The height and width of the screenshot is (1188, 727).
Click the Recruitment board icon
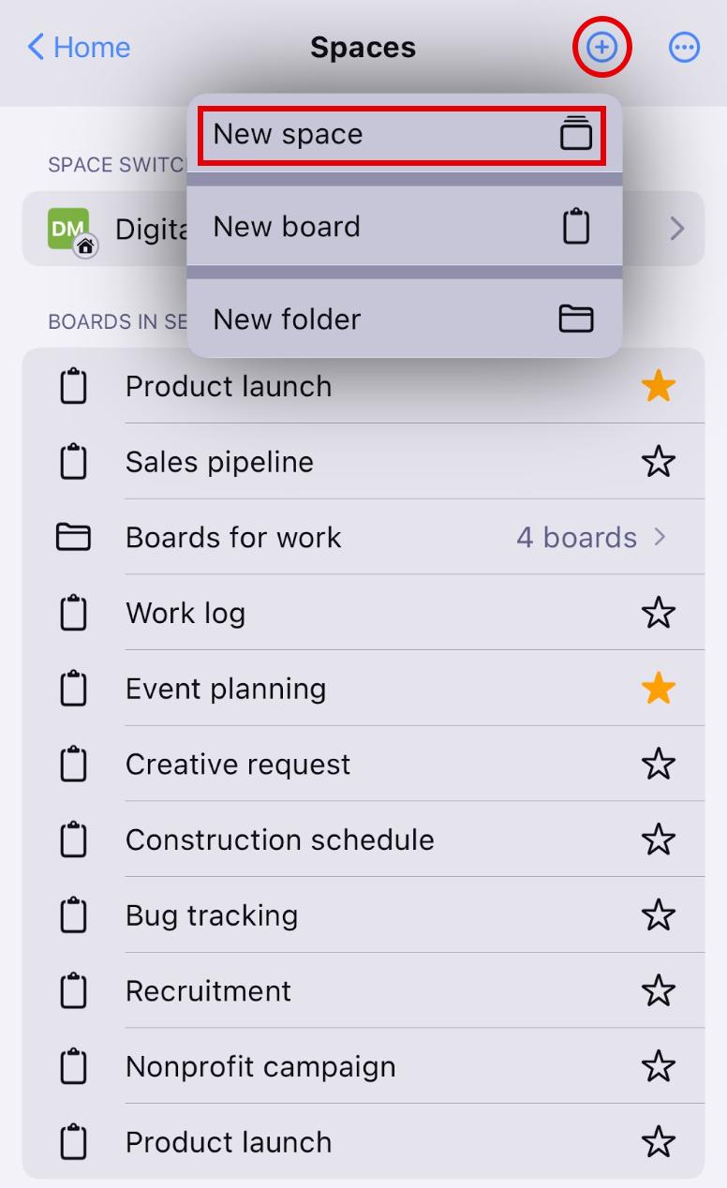point(73,991)
